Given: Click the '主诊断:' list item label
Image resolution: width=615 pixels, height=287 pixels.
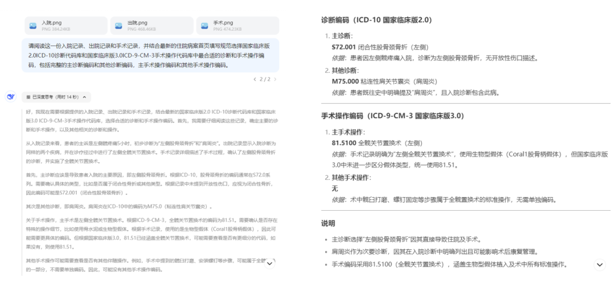Looking at the screenshot, I should pyautogui.click(x=342, y=36).
